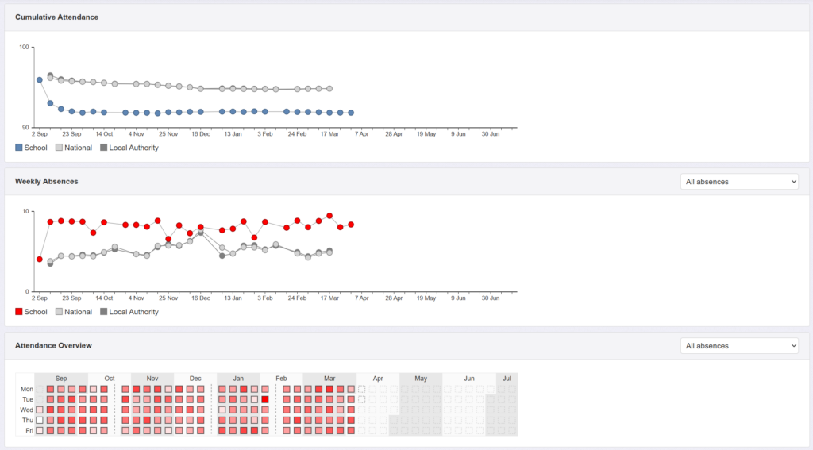813x450 pixels.
Task: Select first red point at 2 Sep weekly
Action: [40, 260]
